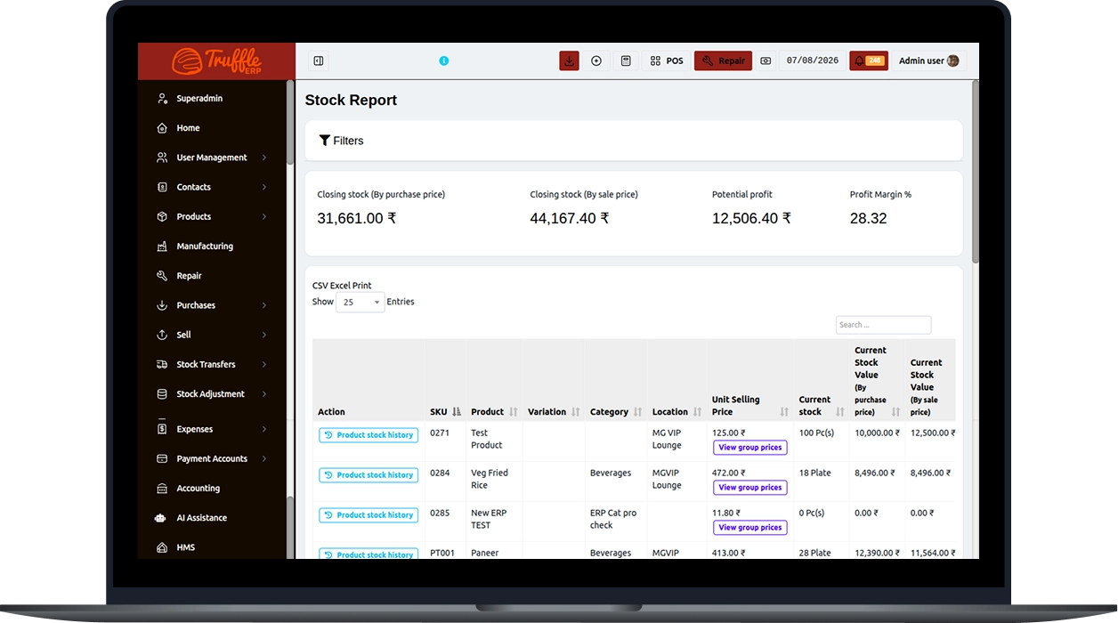This screenshot has height=623, width=1118.
Task: Expand User Management menu chevron
Action: pos(264,158)
